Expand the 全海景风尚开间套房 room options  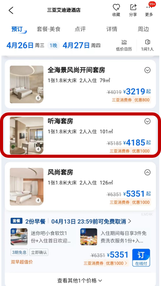[147, 70]
